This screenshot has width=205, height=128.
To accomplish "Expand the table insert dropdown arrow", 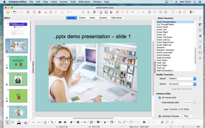I will [98, 12].
